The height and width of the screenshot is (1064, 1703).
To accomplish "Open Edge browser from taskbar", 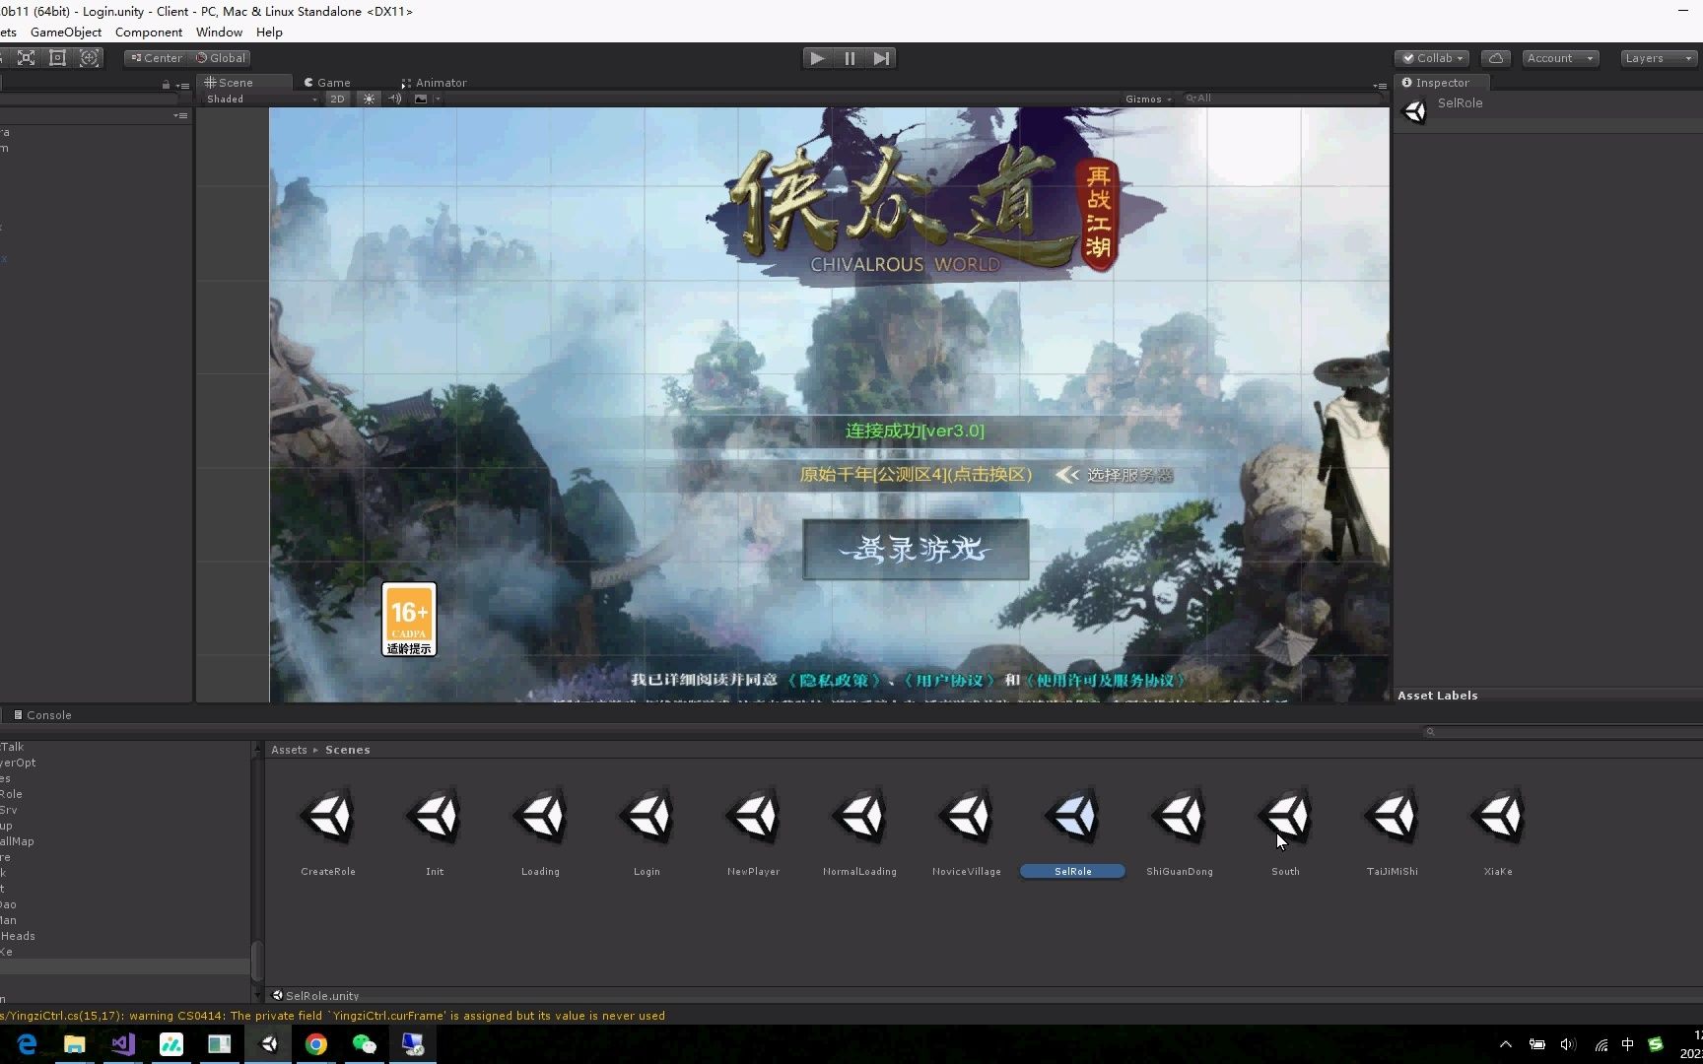I will 27,1044.
